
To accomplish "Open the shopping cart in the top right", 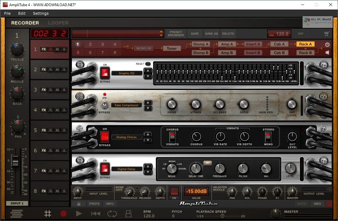I will point(327,33).
